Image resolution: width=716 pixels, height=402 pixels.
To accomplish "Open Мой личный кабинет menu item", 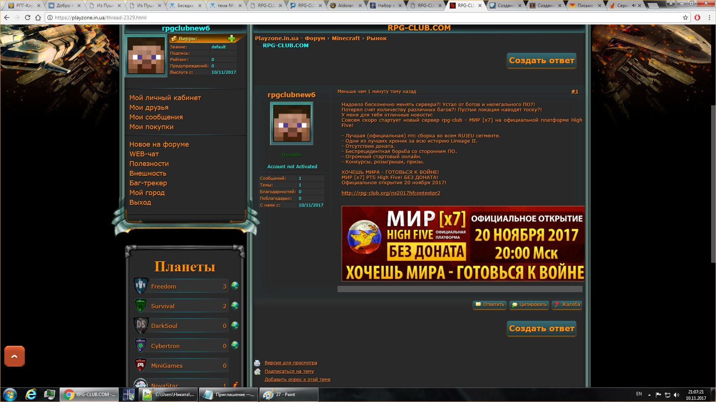I will click(x=165, y=98).
